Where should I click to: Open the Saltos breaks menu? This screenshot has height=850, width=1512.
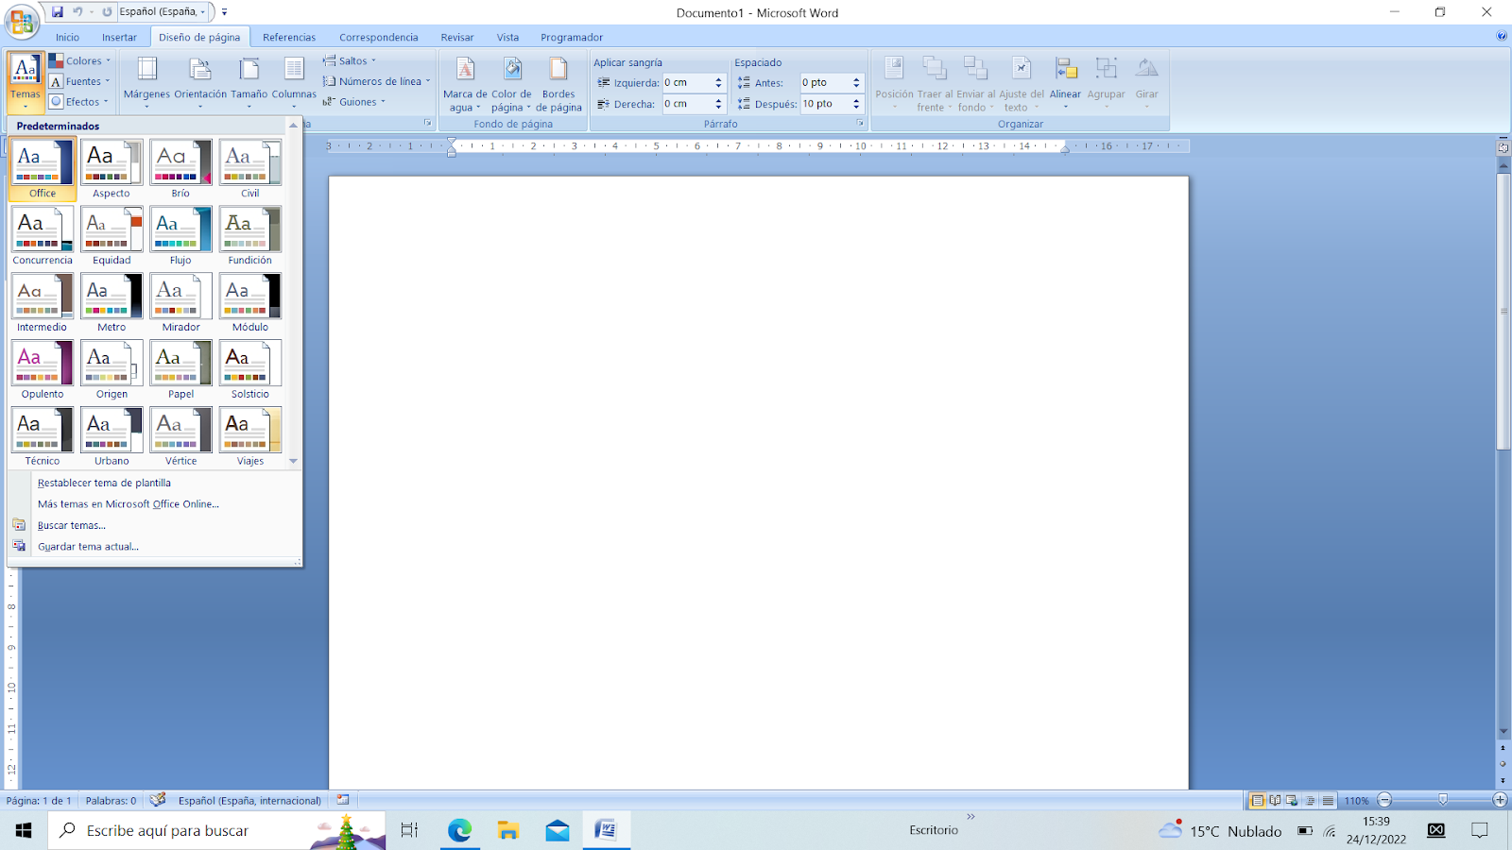350,60
